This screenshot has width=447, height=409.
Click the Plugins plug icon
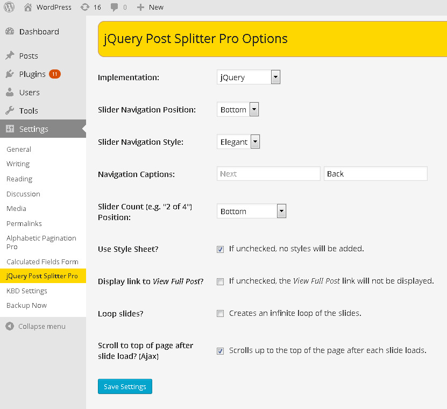pyautogui.click(x=10, y=74)
